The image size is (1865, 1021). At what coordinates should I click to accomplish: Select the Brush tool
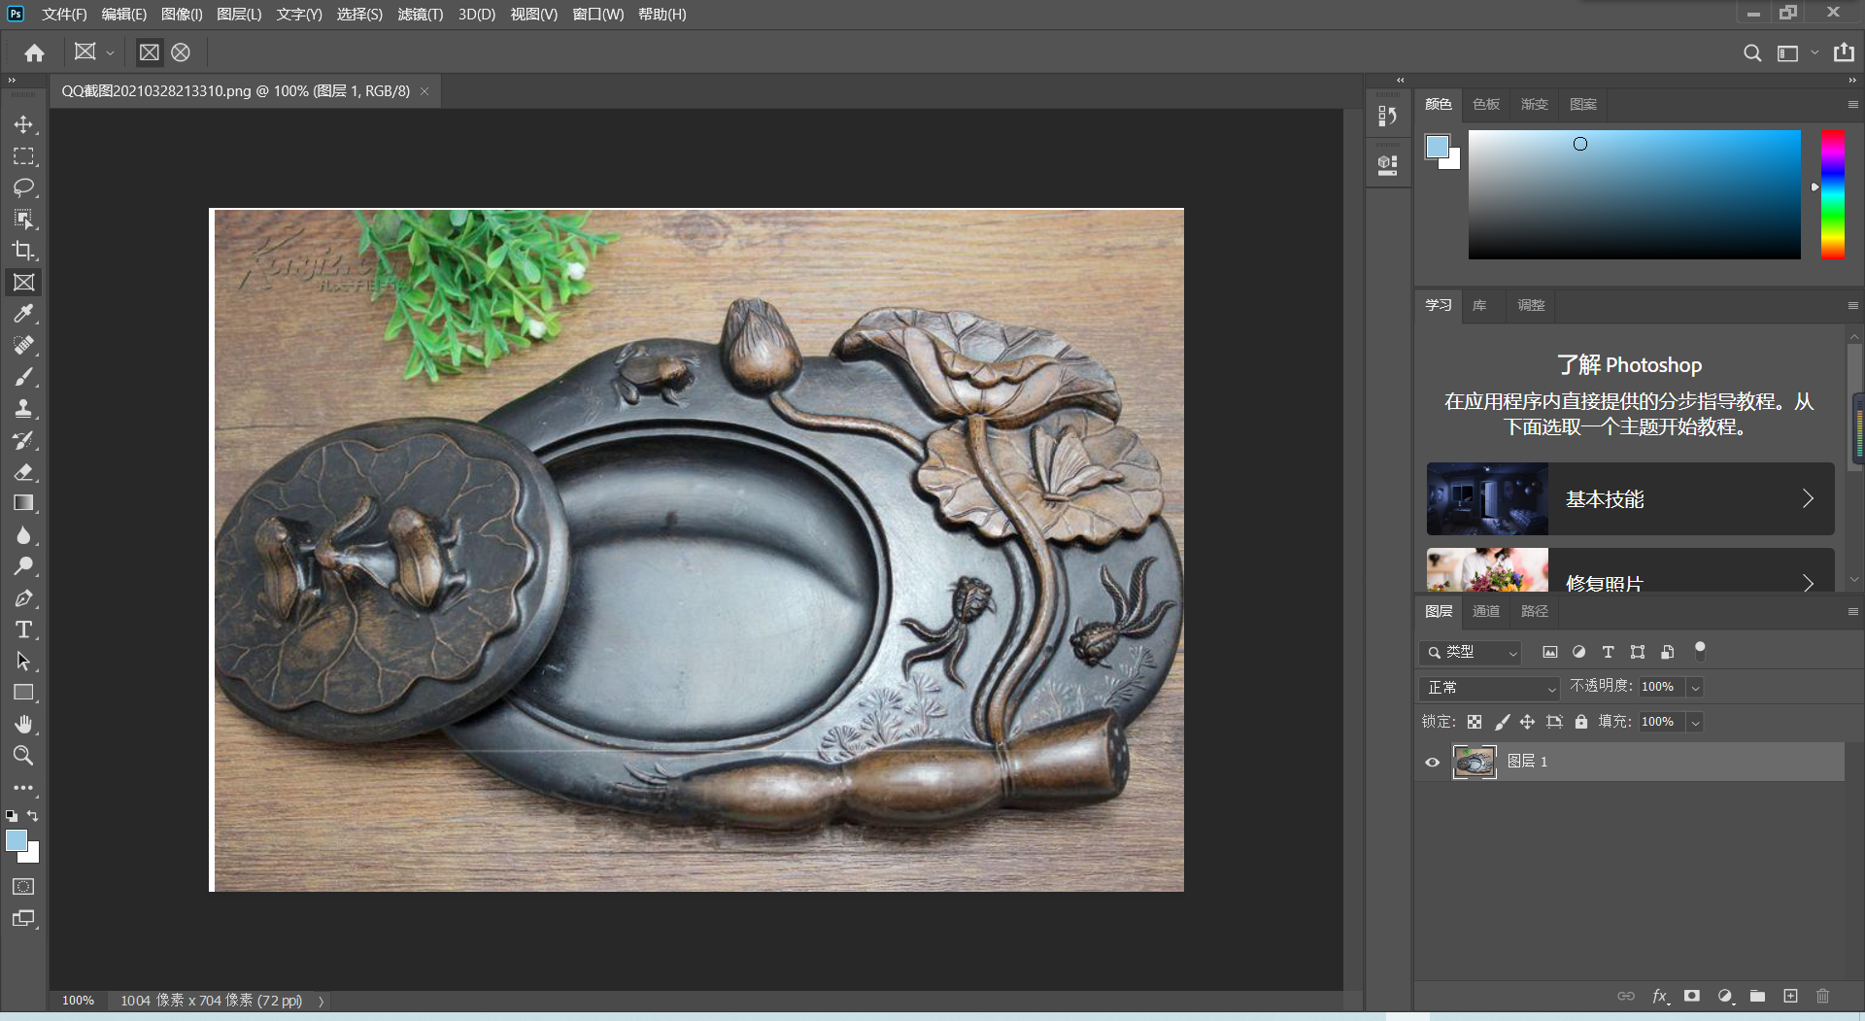click(x=23, y=377)
